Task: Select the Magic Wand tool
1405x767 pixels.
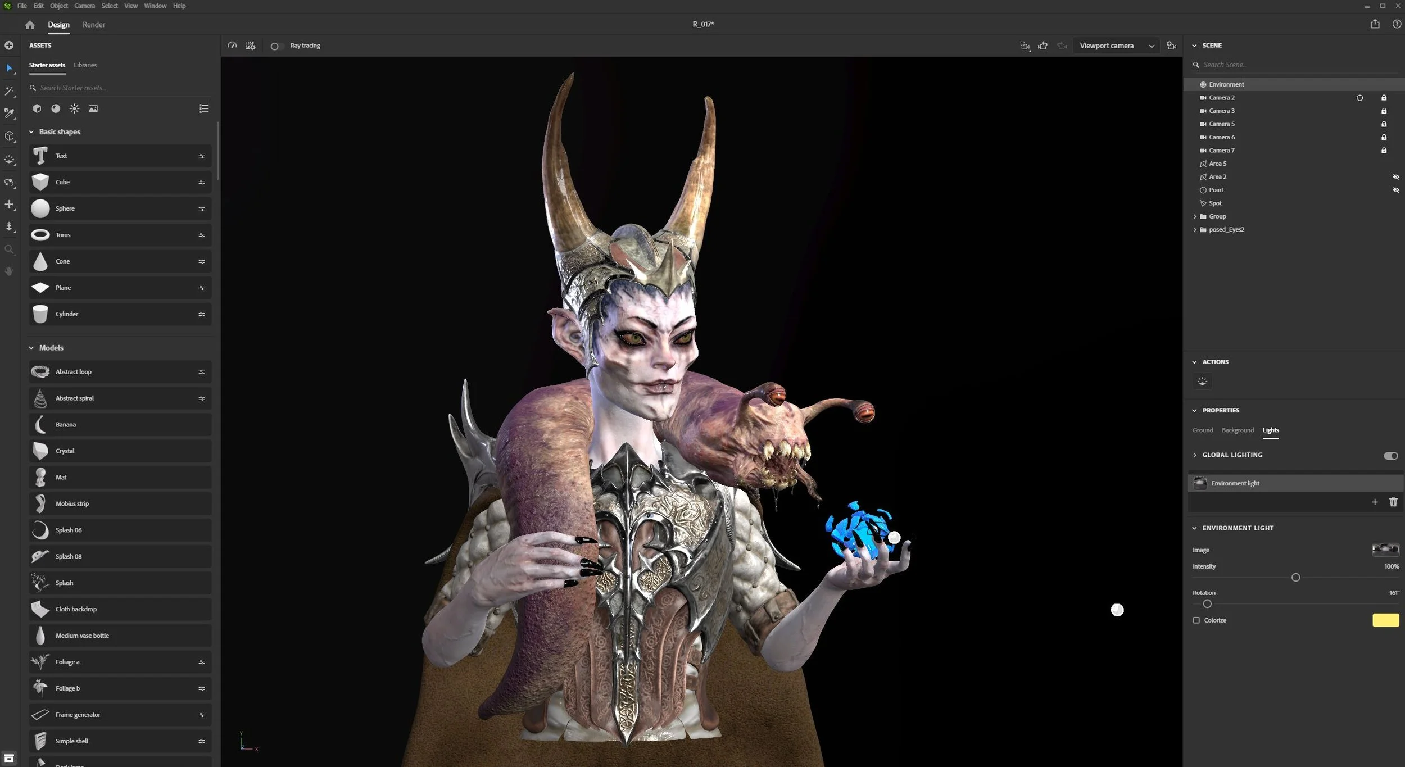Action: [9, 91]
